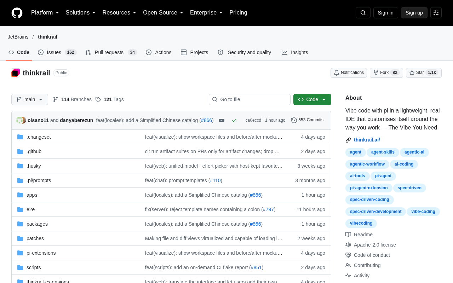Click the Sign in button
The image size is (453, 283).
click(386, 13)
